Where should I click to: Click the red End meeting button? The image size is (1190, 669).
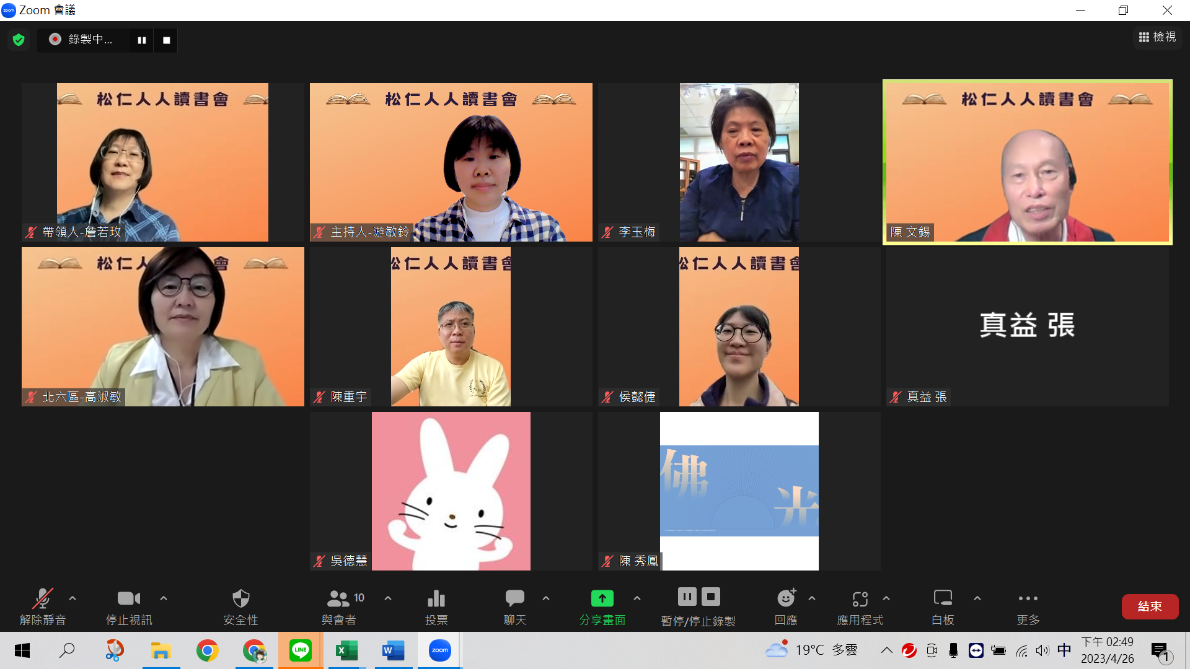tap(1150, 606)
